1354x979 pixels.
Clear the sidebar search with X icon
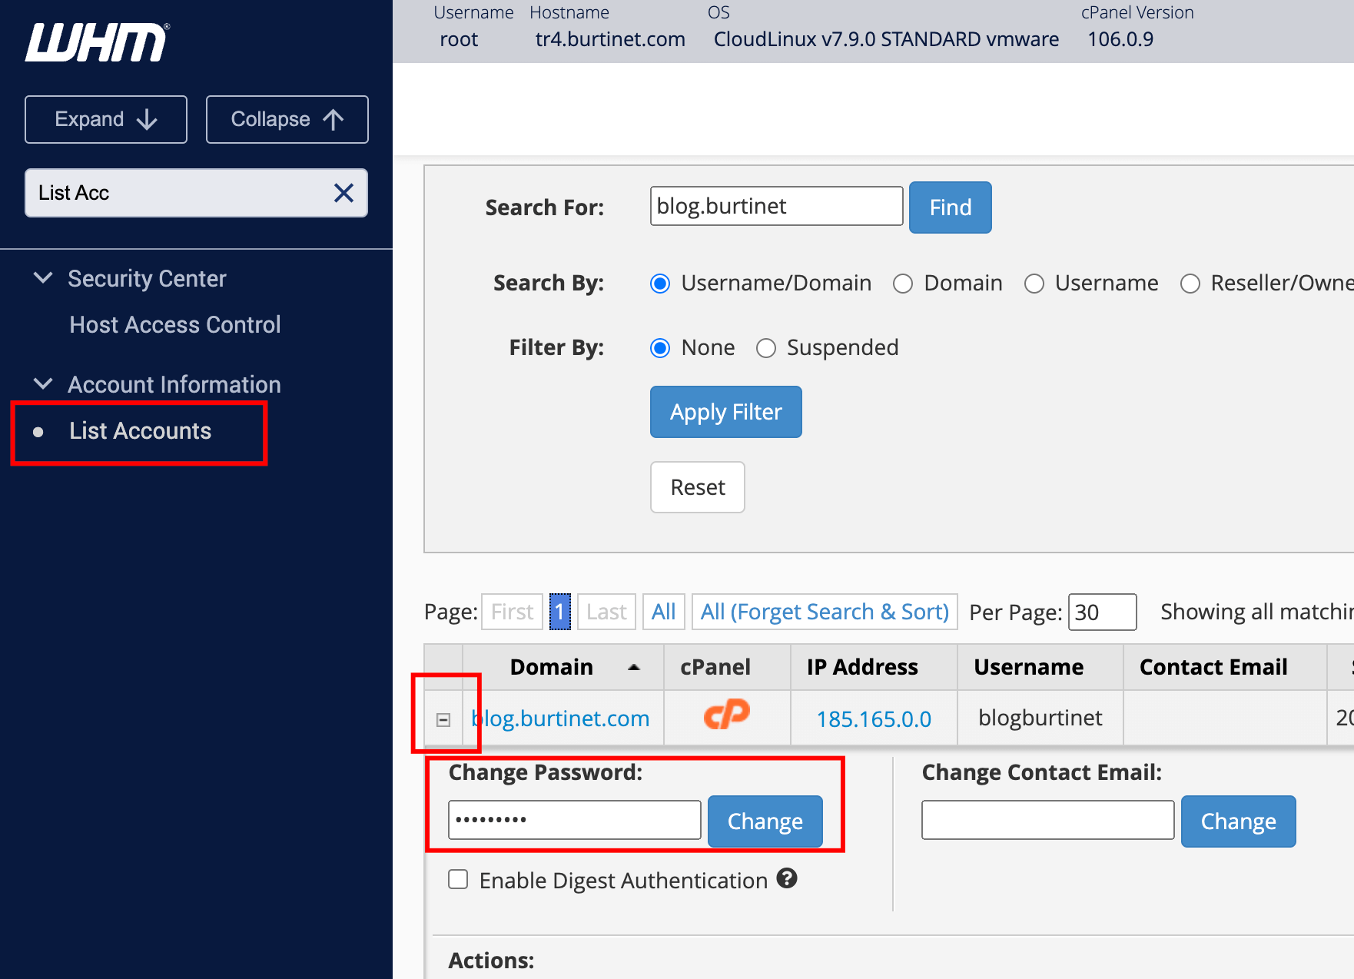343,193
